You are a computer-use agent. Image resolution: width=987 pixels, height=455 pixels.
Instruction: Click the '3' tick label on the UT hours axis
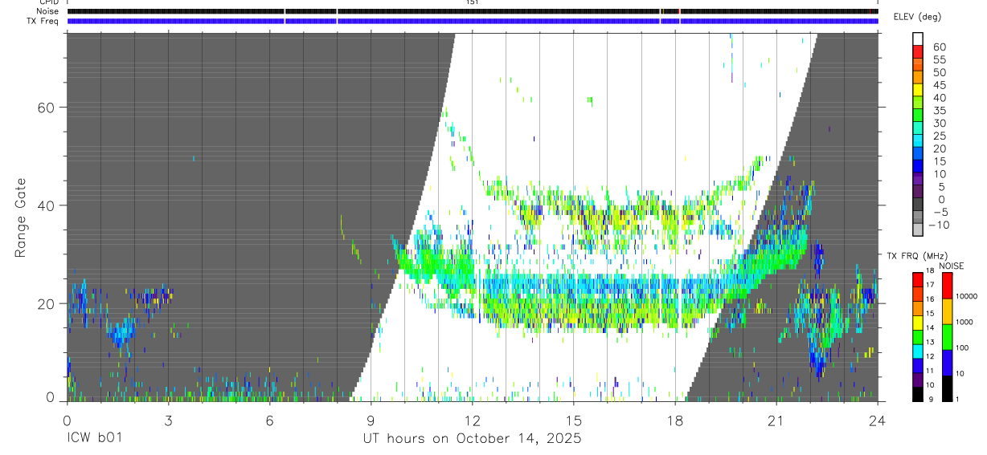[169, 420]
